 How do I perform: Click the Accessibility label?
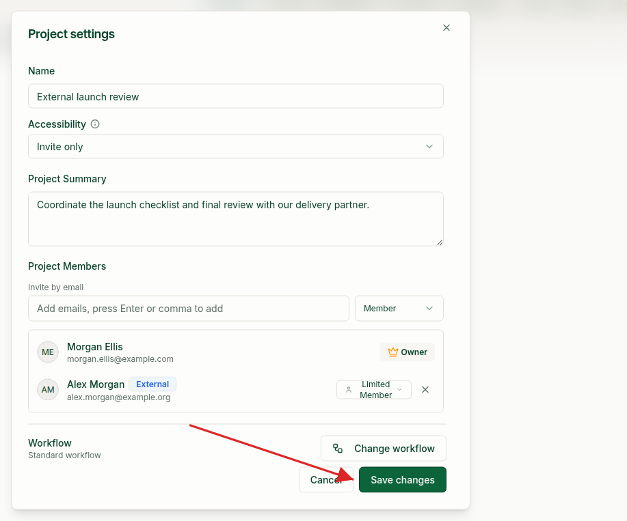tap(57, 124)
